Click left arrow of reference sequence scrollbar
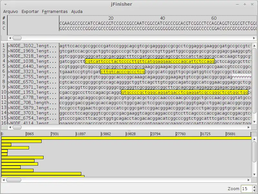258x194 pixels. pos(10,38)
